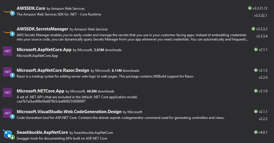The height and width of the screenshot is (143, 274).
Task: Click available version v3.3.32.1 for AWSSDK.Core
Action: click(x=260, y=15)
